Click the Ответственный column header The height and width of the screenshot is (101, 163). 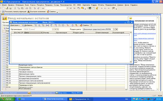pos(104,33)
